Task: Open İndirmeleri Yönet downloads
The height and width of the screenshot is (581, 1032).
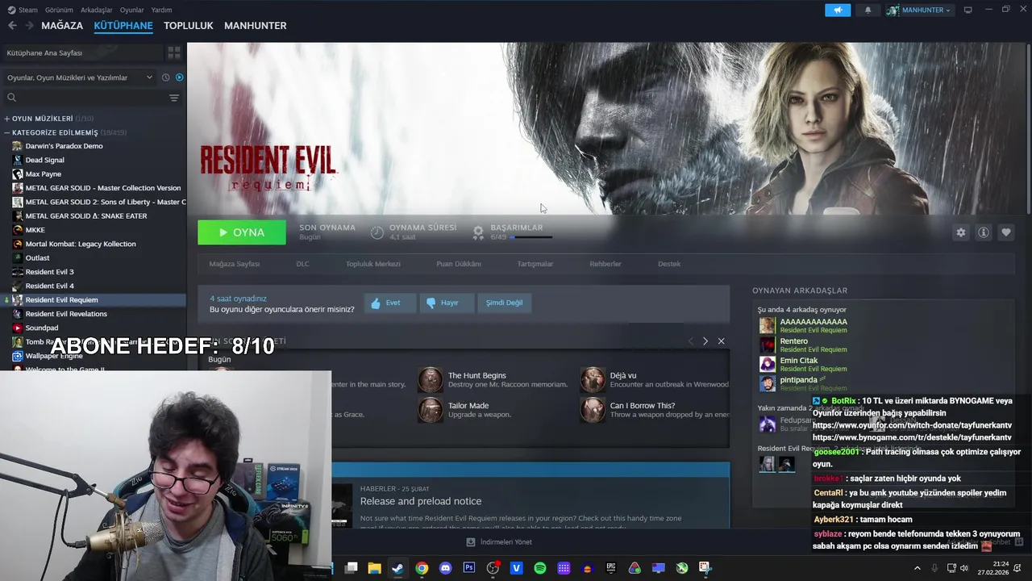Action: click(500, 542)
